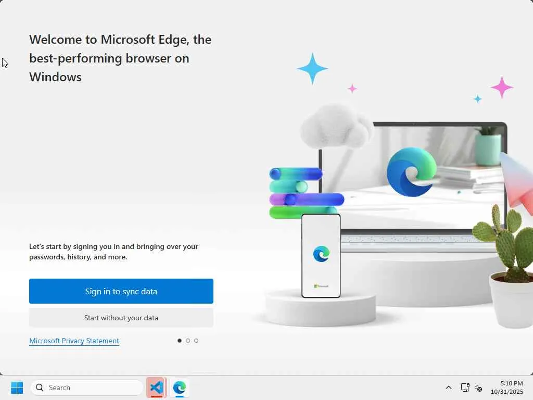Click the magnifier icon in taskbar search

pos(40,387)
